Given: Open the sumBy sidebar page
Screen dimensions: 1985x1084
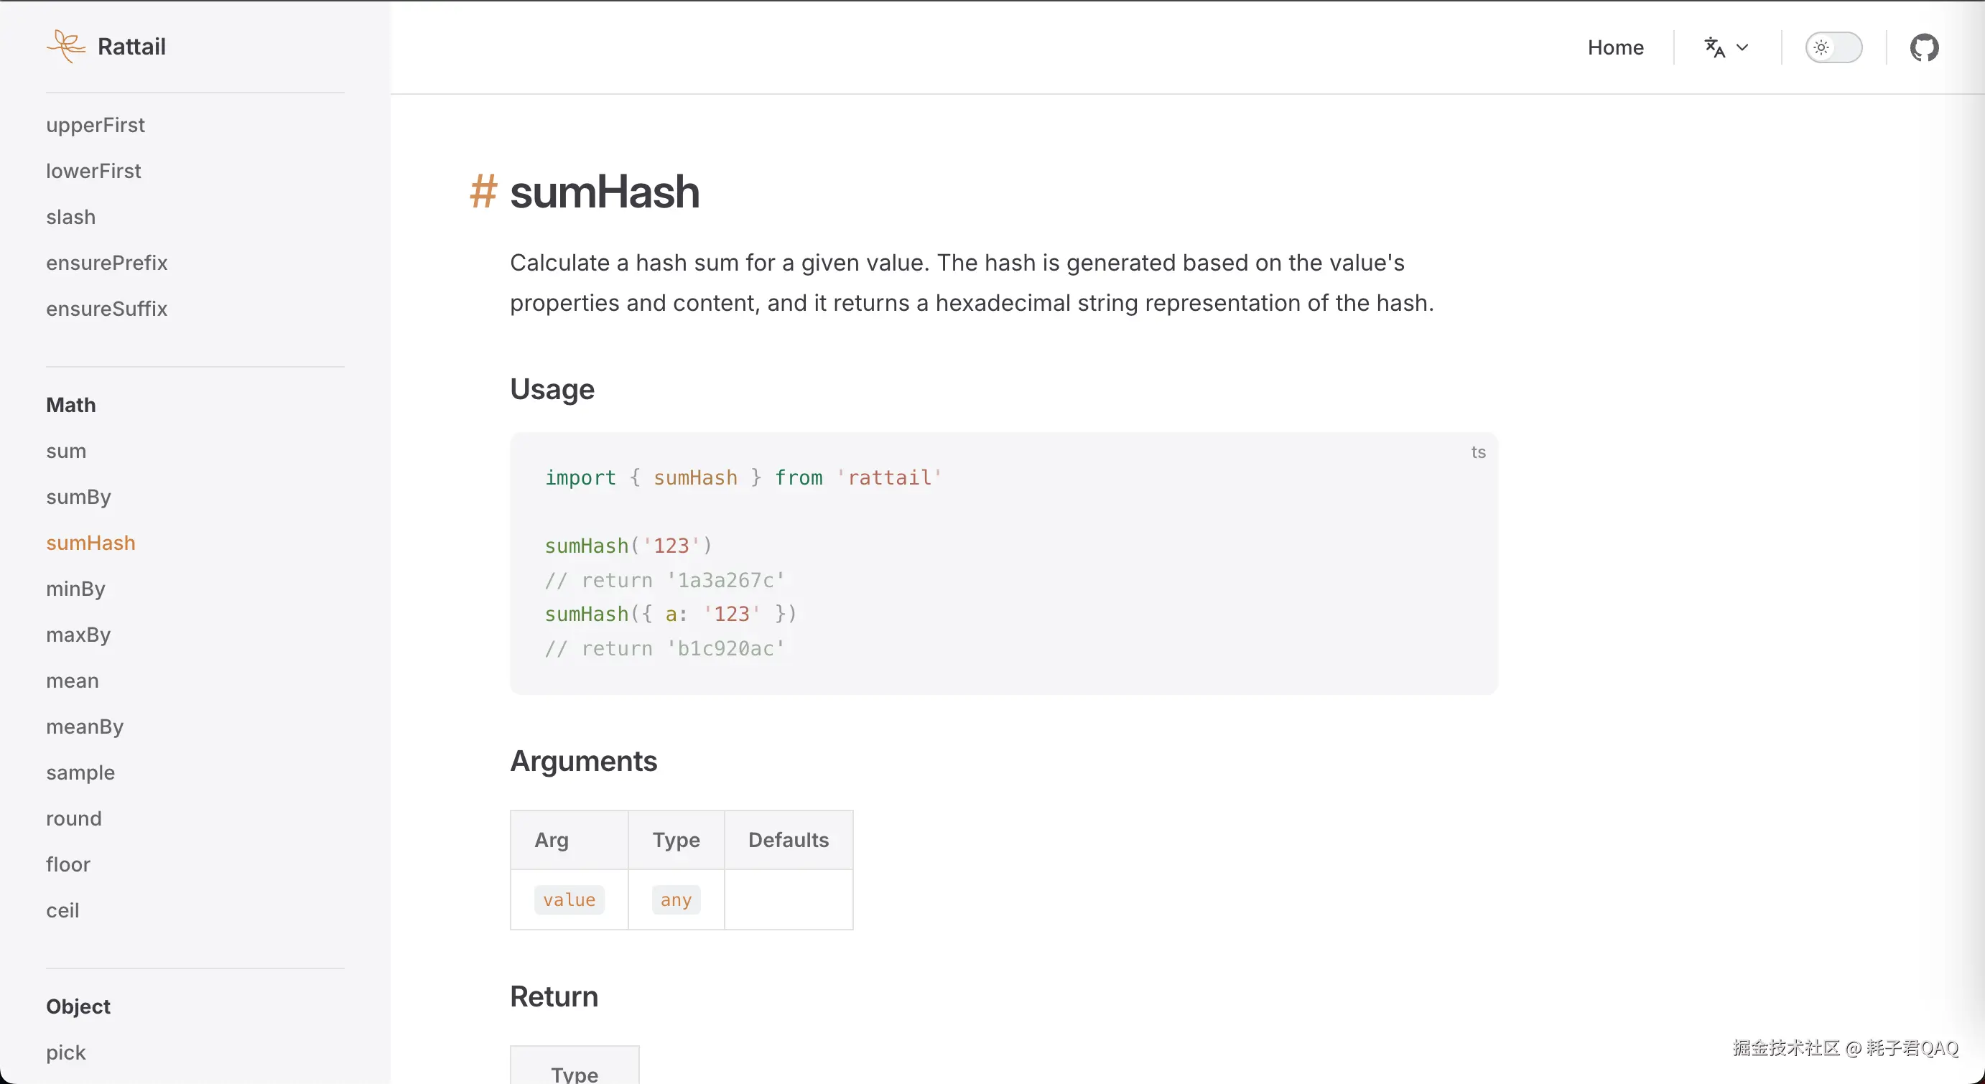Looking at the screenshot, I should pyautogui.click(x=78, y=497).
